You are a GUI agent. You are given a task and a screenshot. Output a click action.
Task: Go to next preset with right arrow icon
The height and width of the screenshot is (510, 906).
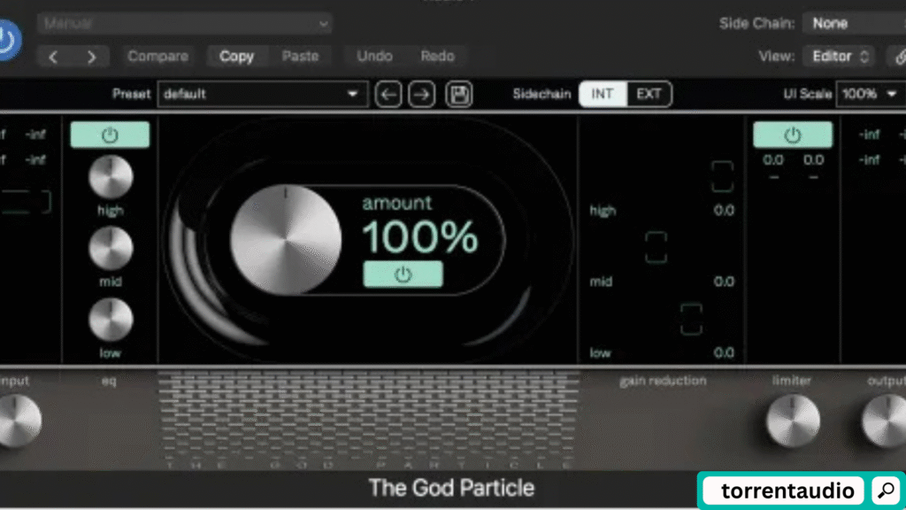(x=422, y=94)
